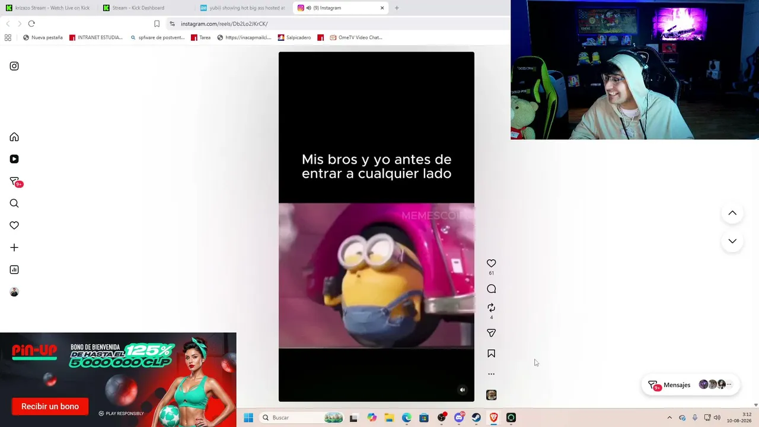759x427 pixels.
Task: Switch to Stream - Kick Dashboard tab
Action: (145, 8)
